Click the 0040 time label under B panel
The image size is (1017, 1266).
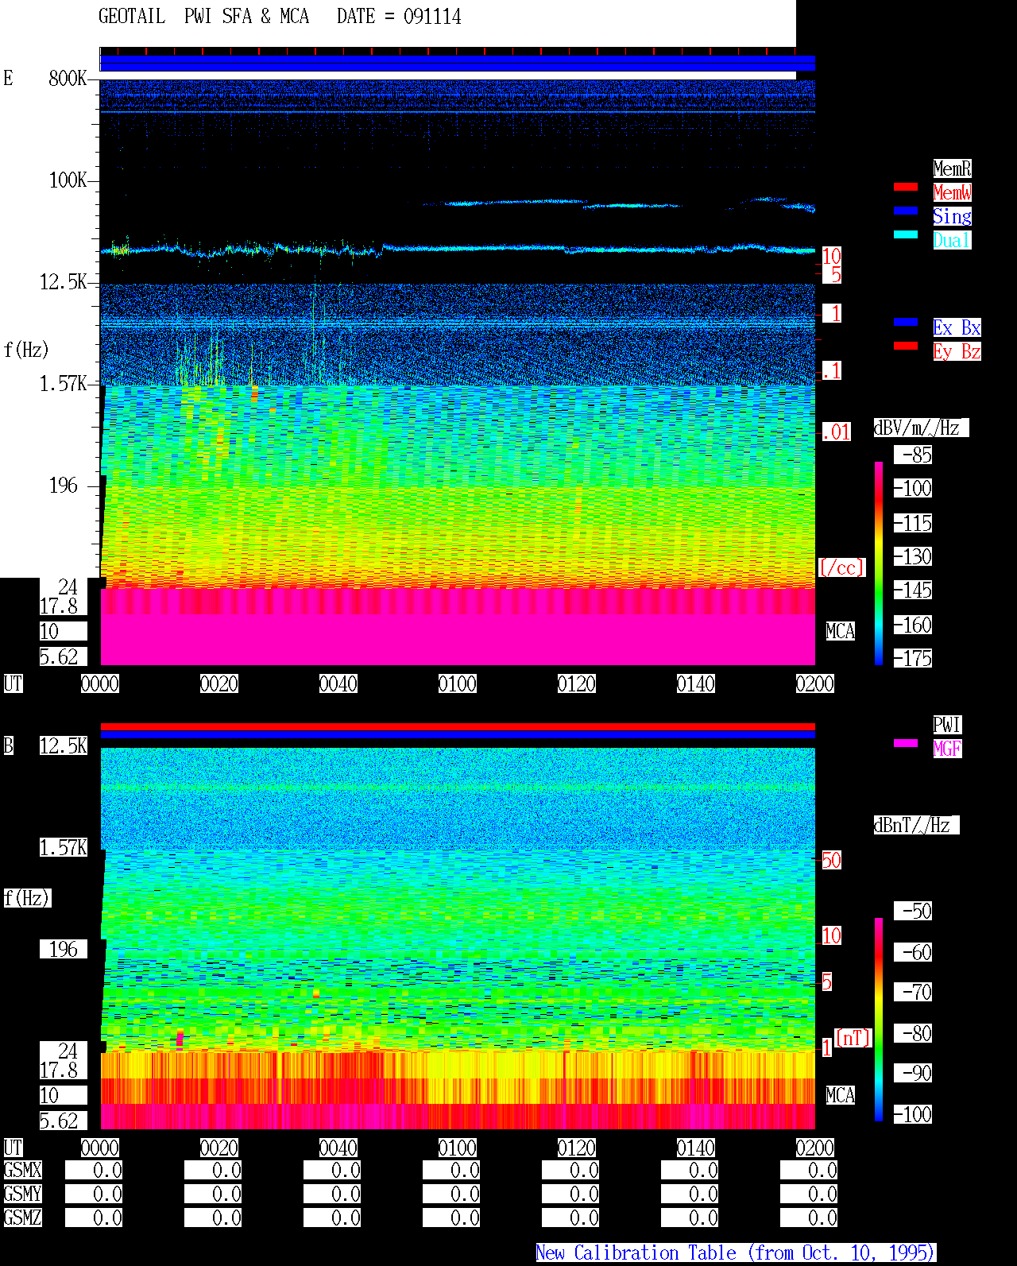coord(338,1148)
